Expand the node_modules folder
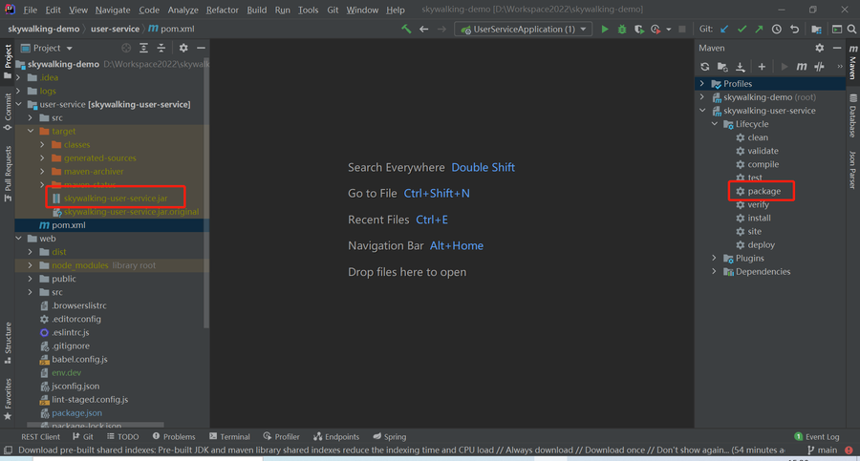This screenshot has width=860, height=461. (x=31, y=265)
